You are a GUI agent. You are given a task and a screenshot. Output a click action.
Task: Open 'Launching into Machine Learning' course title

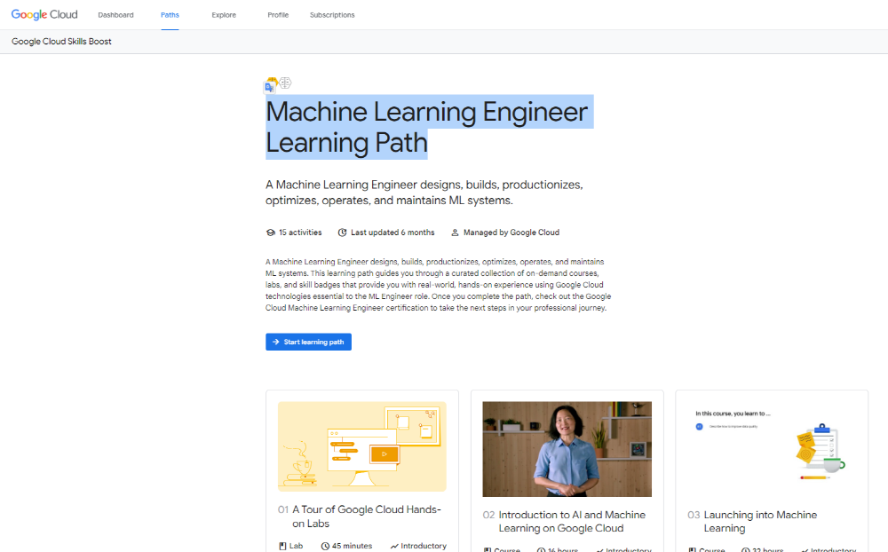coord(760,522)
